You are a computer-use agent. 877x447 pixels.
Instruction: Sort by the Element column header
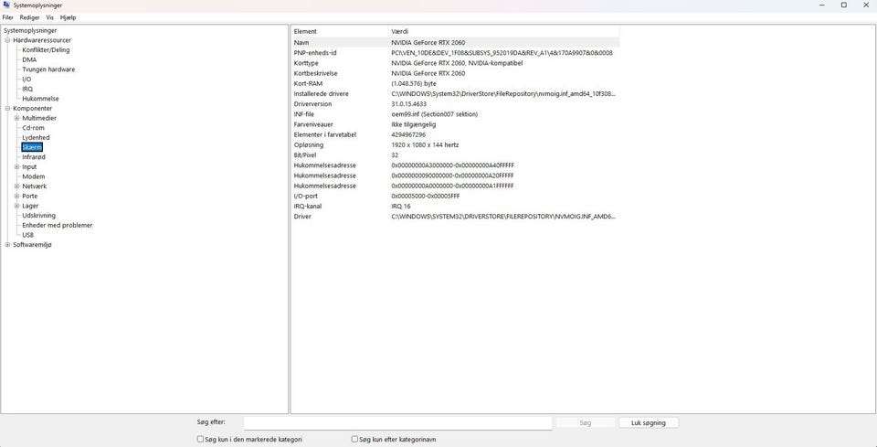[340, 31]
